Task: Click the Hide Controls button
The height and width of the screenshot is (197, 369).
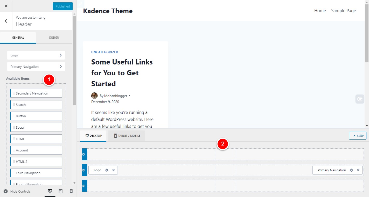Action: coord(17,192)
